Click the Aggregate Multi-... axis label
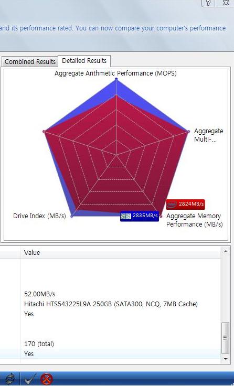This screenshot has height=386, width=234. [x=208, y=135]
